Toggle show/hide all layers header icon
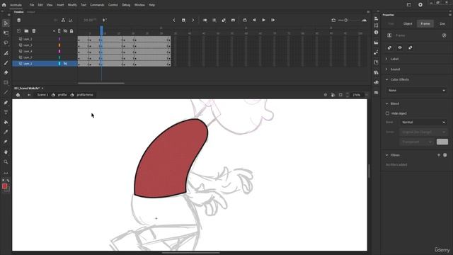This screenshot has height=255, width=453. click(x=66, y=31)
